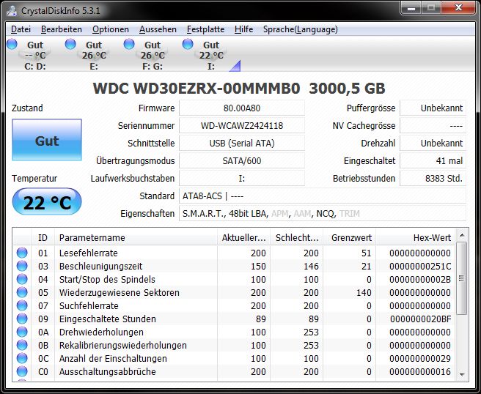
Task: Click the Grenzwert column header
Action: [x=350, y=238]
